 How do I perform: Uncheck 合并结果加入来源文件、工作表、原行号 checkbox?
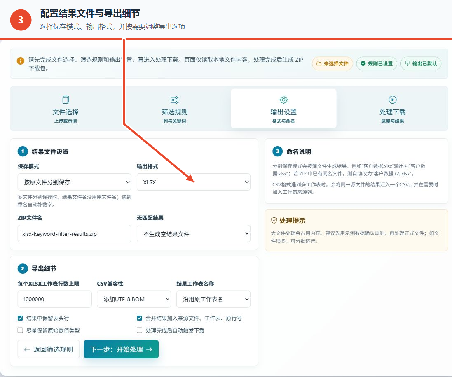140,318
